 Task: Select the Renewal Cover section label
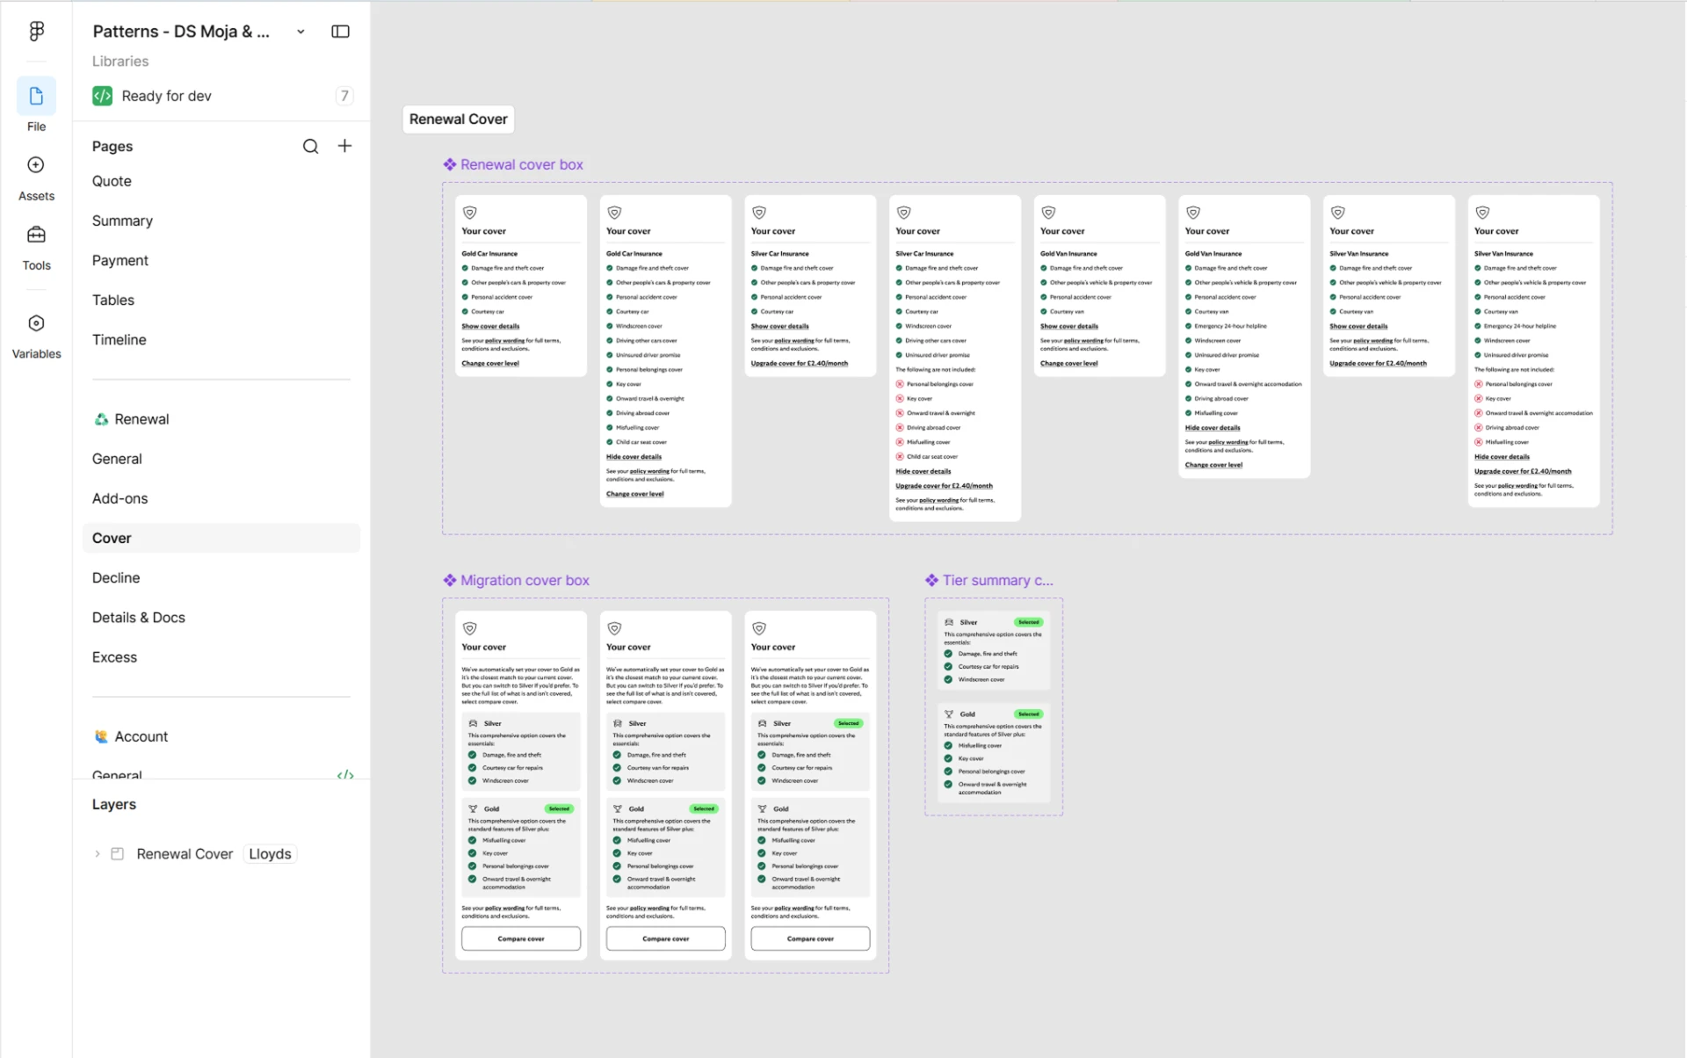[x=459, y=119]
